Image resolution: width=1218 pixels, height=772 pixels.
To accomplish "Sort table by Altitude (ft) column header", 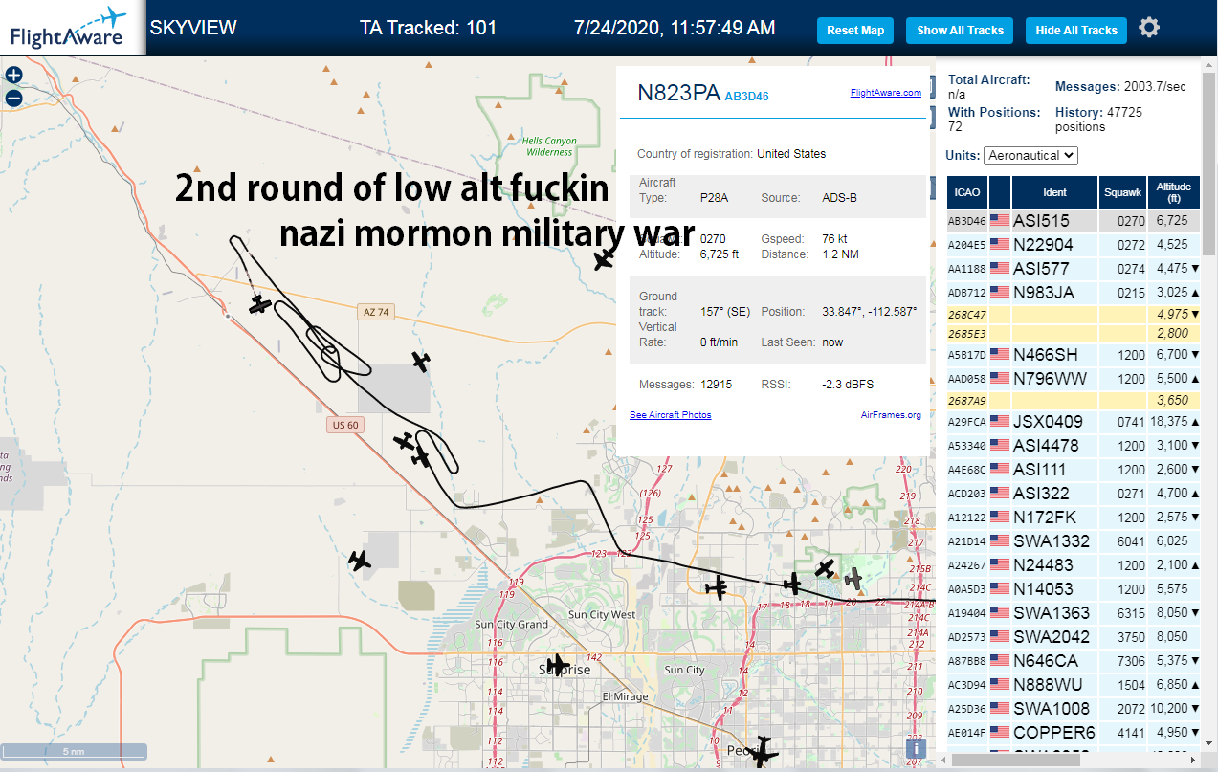I will click(1173, 192).
